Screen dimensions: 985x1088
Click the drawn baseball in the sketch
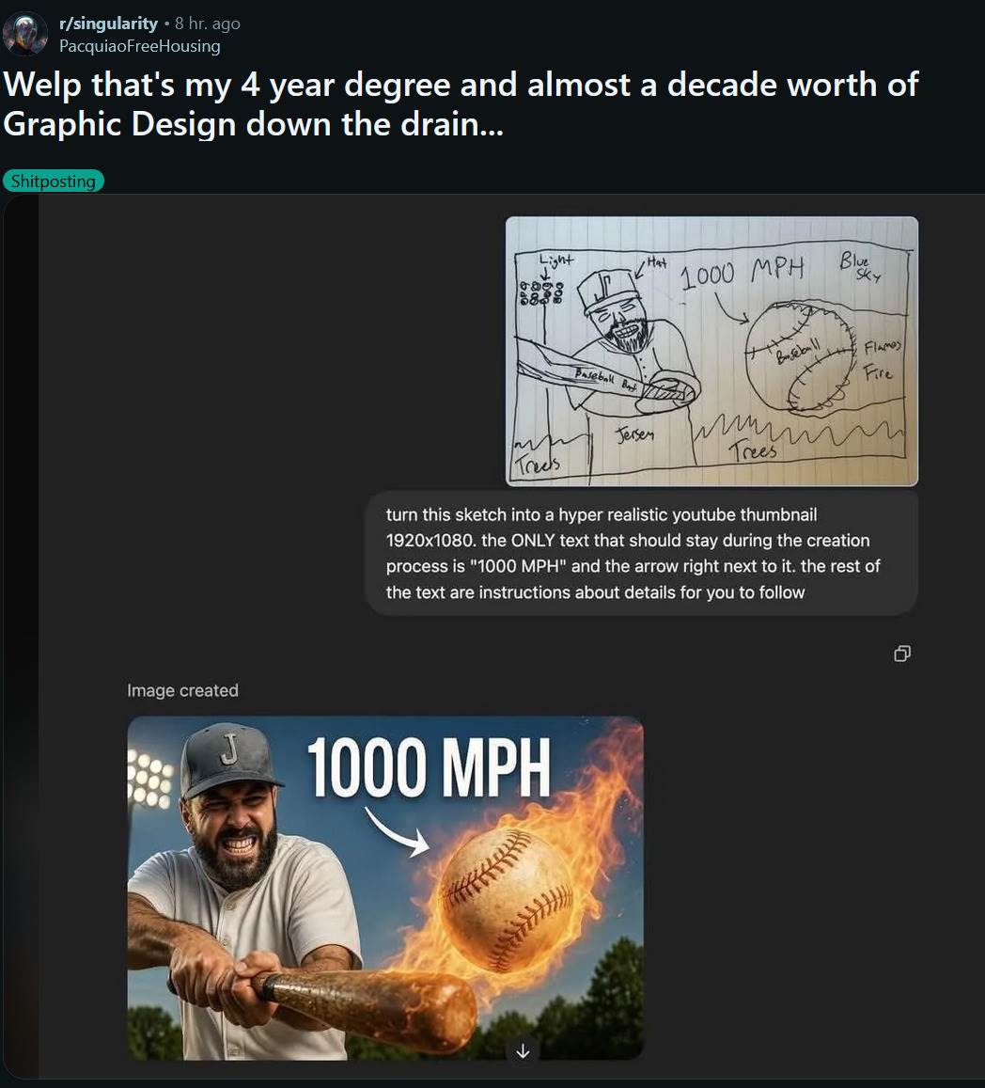[799, 357]
